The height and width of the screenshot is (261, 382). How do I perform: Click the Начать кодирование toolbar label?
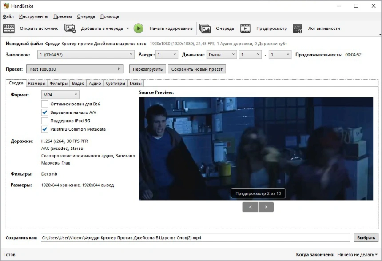point(171,28)
